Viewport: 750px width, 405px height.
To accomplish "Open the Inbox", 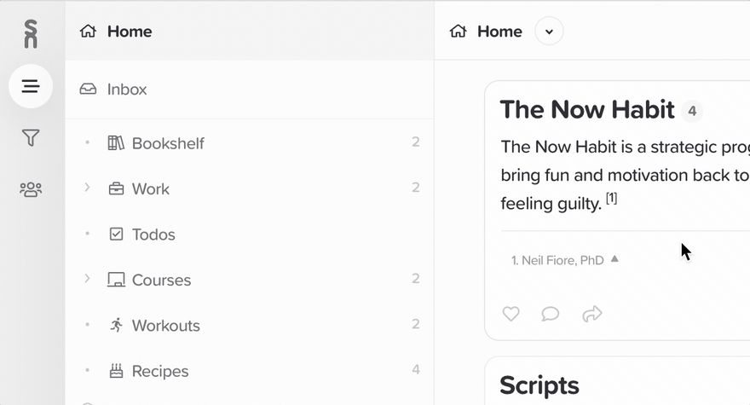I will (250, 90).
